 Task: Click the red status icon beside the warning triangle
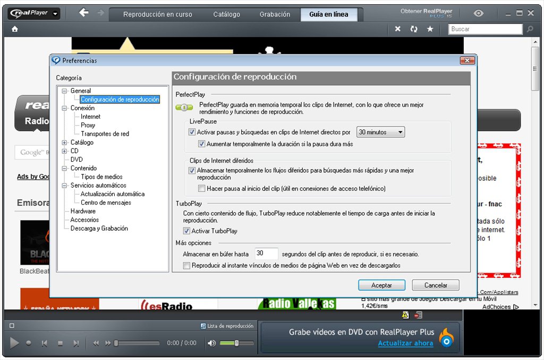419,314
